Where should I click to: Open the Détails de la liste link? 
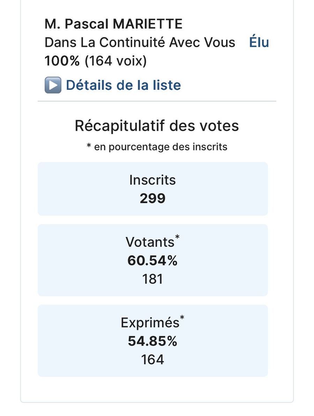[123, 85]
